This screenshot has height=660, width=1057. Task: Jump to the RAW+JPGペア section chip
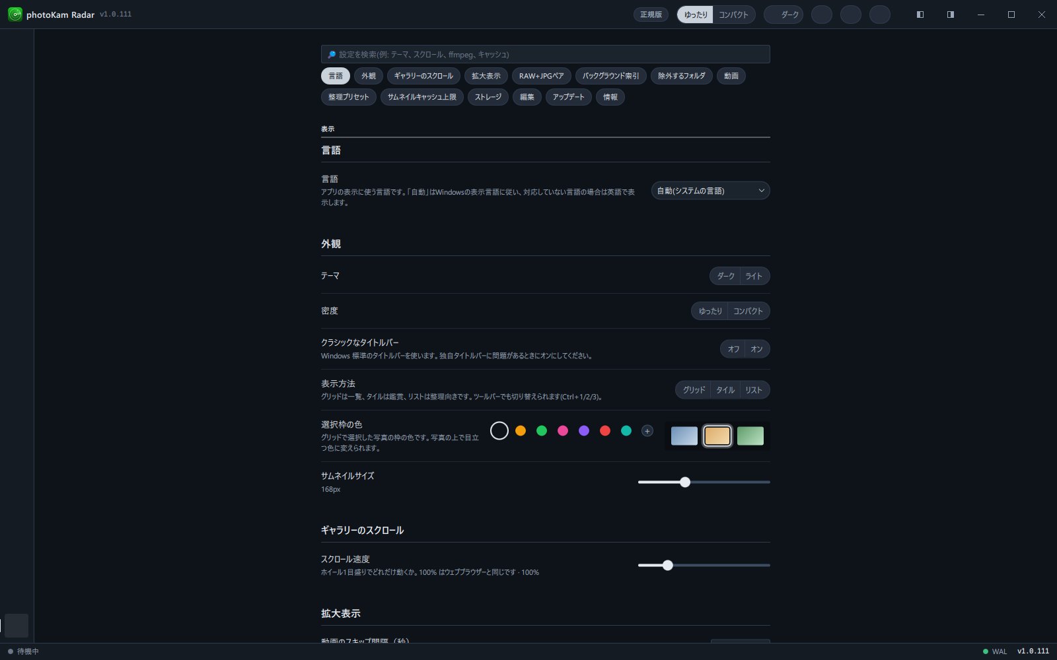tap(542, 76)
